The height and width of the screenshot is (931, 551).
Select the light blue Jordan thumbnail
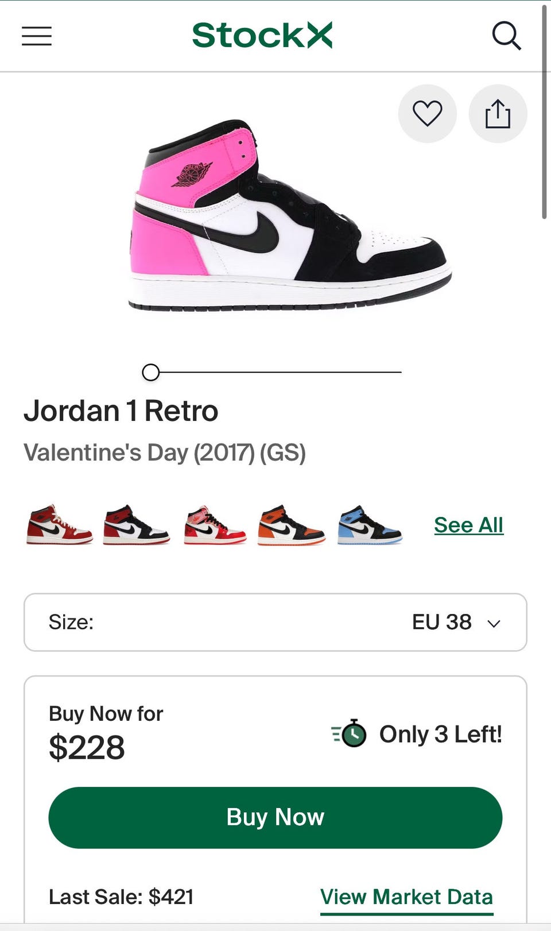pyautogui.click(x=370, y=525)
